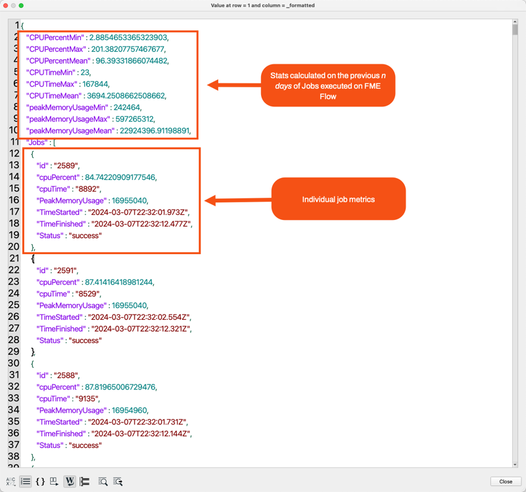The width and height of the screenshot is (526, 492).
Task: Click the "PeakMemoryUsage" key on line 25
Action: (72, 305)
